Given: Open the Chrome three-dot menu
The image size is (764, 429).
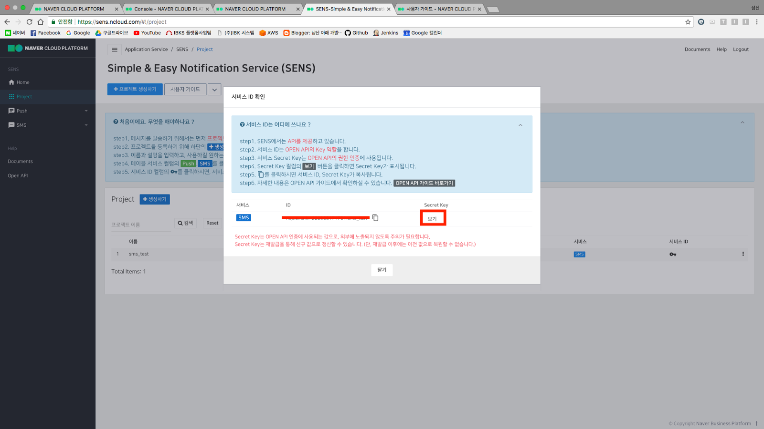Looking at the screenshot, I should pyautogui.click(x=757, y=22).
